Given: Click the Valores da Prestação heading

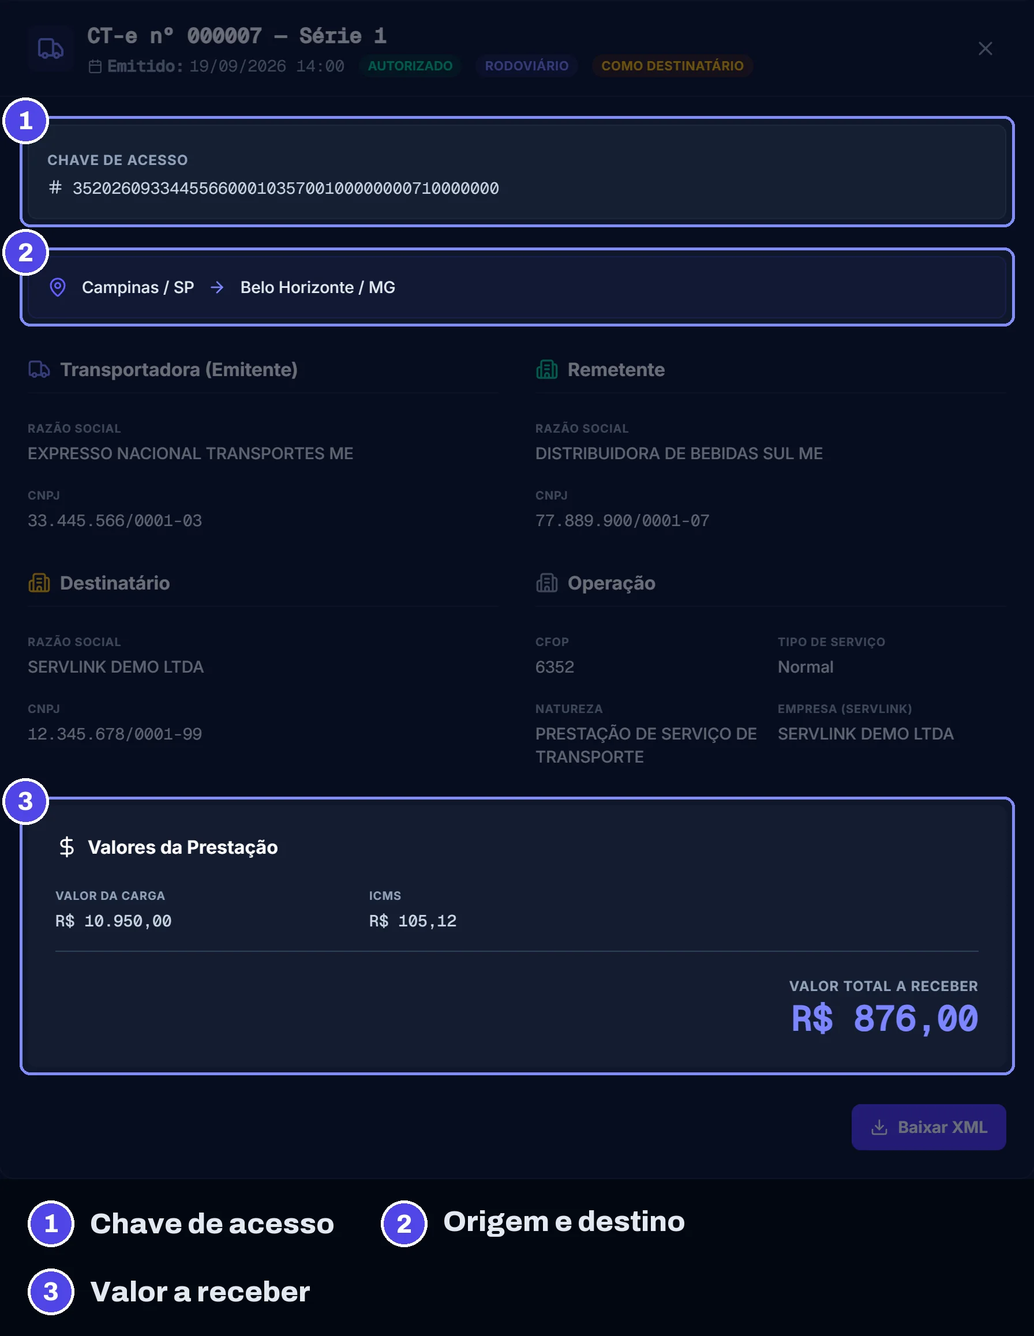Looking at the screenshot, I should [x=183, y=847].
